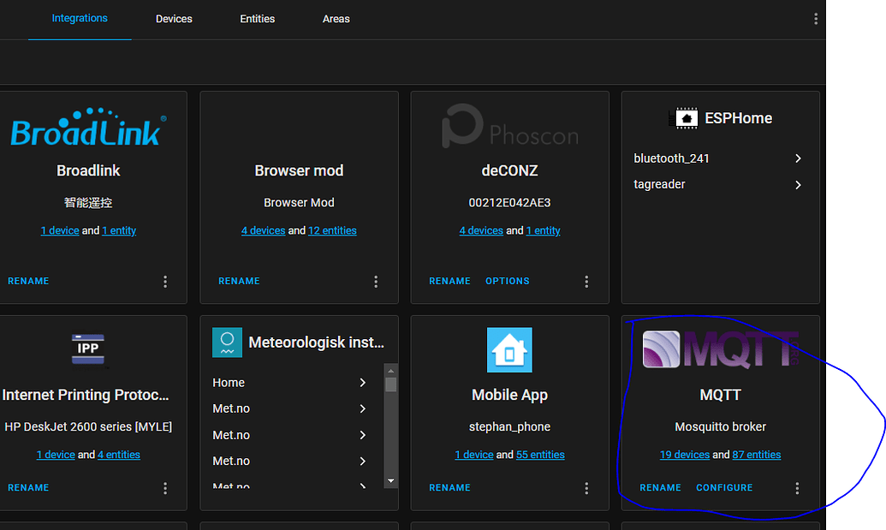Screen dimensions: 886x530
Task: Rename the MQTT integration
Action: pos(661,488)
